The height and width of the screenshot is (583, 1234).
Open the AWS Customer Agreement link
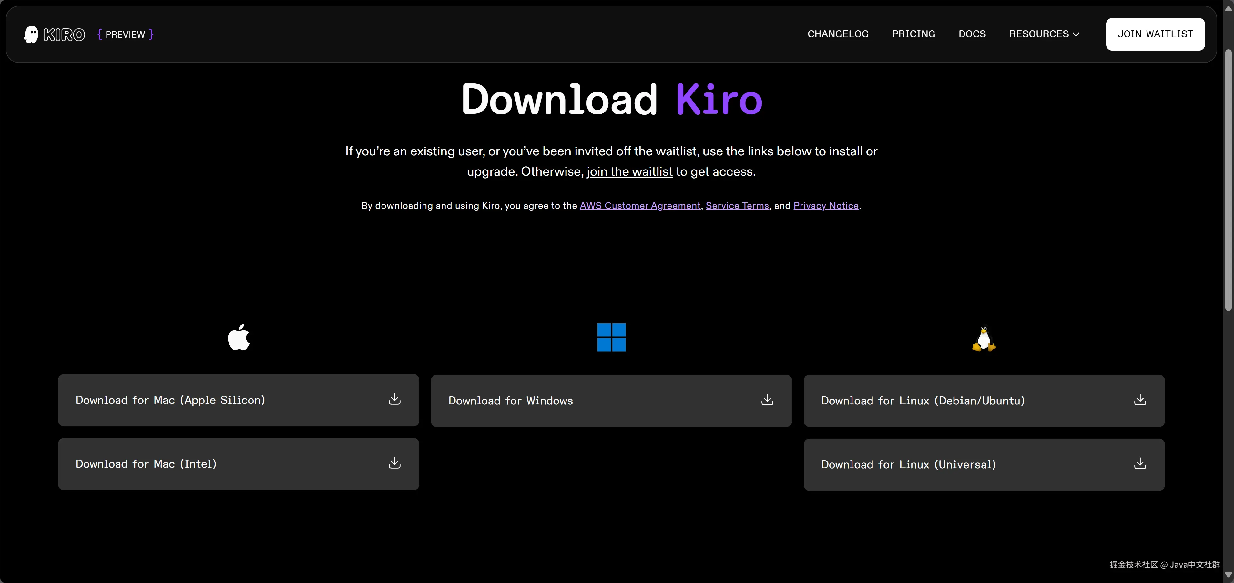pyautogui.click(x=639, y=206)
